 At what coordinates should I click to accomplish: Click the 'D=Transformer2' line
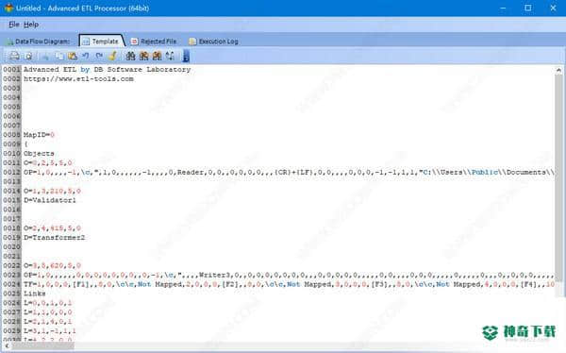coord(54,238)
